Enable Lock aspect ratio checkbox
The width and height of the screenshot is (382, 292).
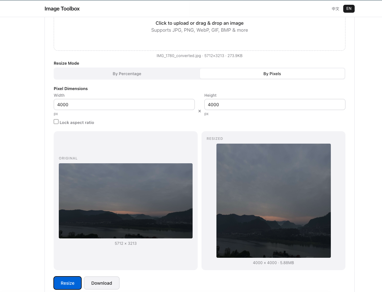56,122
